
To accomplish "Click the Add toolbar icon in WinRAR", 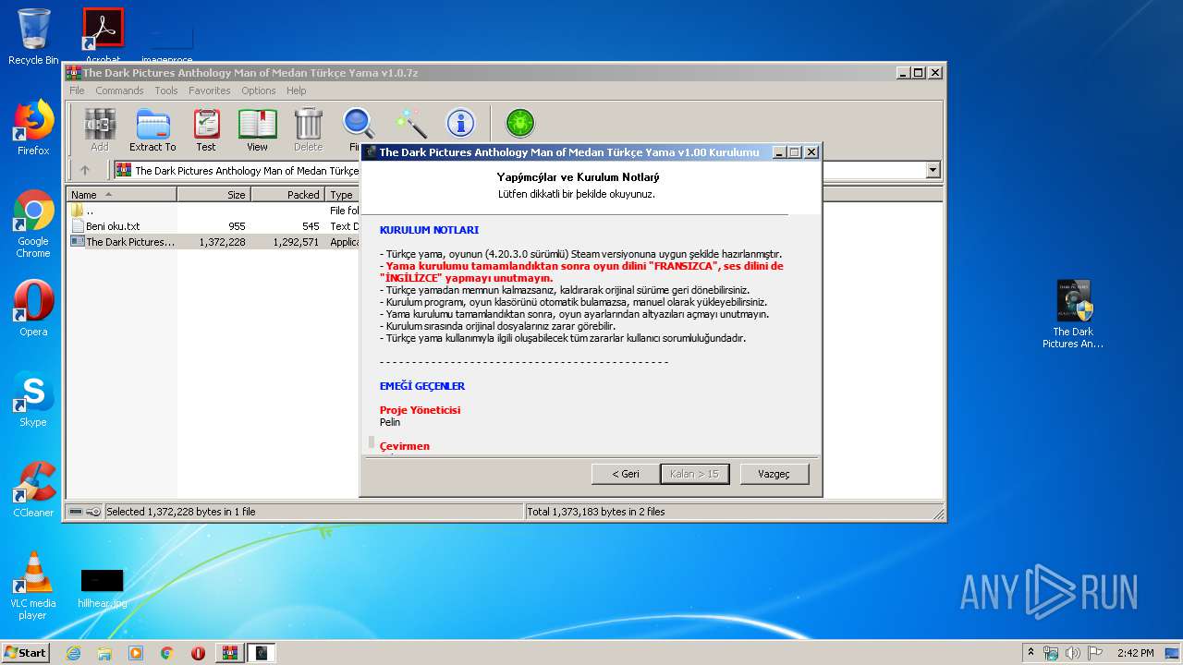I will 100,130.
